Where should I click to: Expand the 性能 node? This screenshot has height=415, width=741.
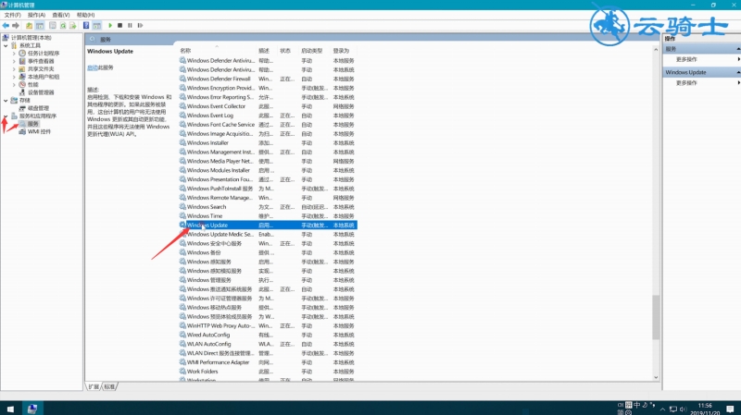click(x=14, y=84)
